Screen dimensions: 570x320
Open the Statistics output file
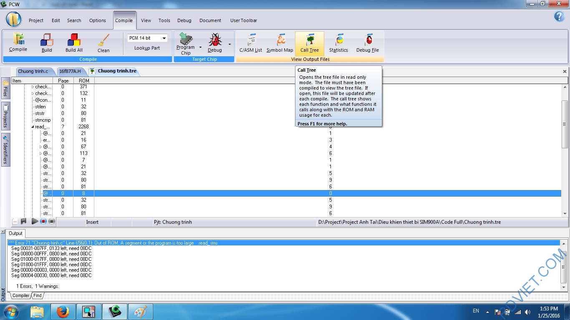click(338, 43)
